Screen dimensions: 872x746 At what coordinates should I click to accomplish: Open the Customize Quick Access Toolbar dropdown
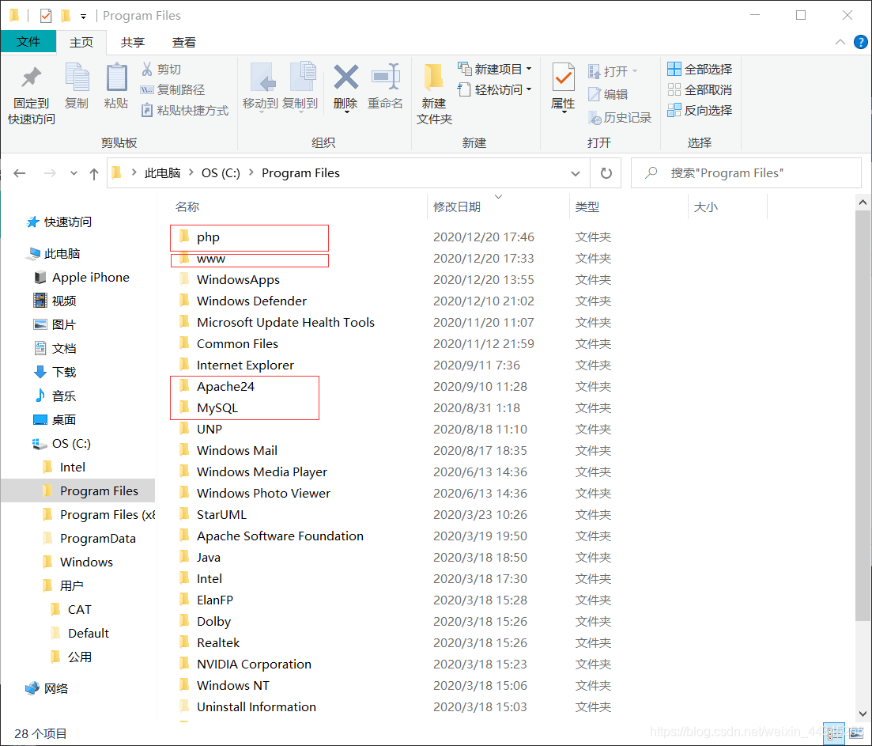coord(83,16)
